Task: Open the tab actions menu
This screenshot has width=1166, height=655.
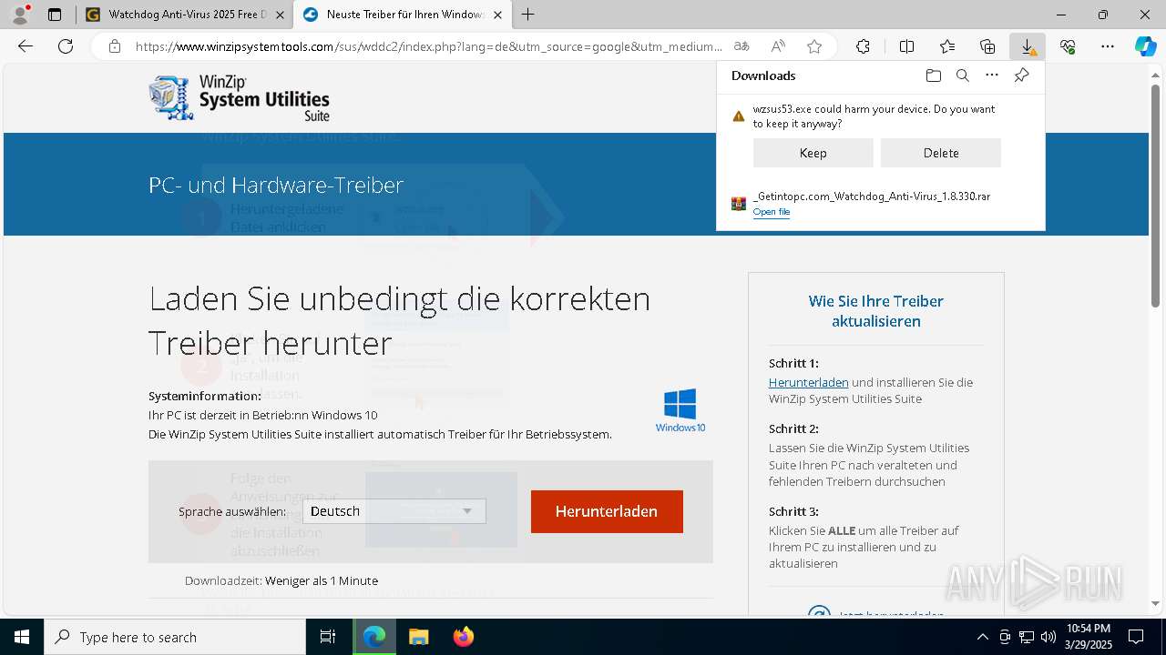Action: tap(55, 15)
